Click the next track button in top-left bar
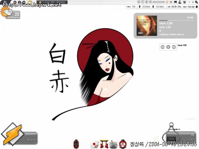The height and width of the screenshot is (149, 199). coord(24,2)
